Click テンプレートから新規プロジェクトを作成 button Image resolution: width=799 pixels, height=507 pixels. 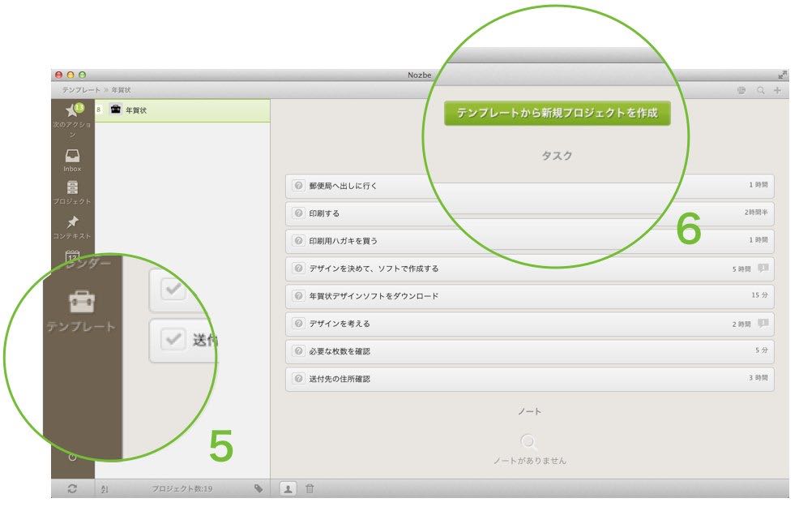[557, 113]
